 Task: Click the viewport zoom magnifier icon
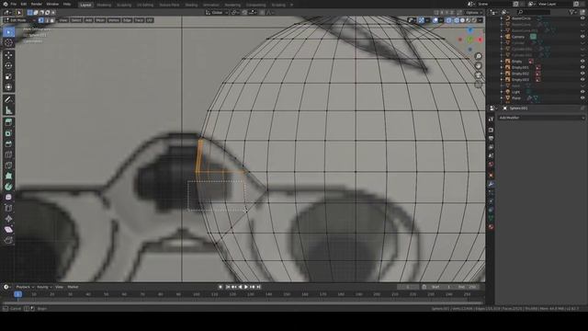pyautogui.click(x=478, y=56)
